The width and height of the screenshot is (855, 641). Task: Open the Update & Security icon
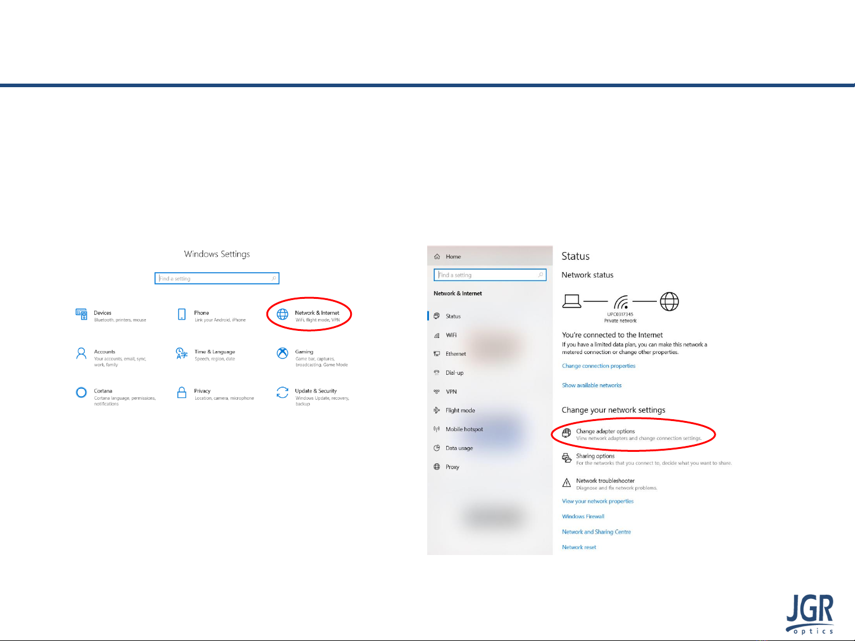coord(282,393)
